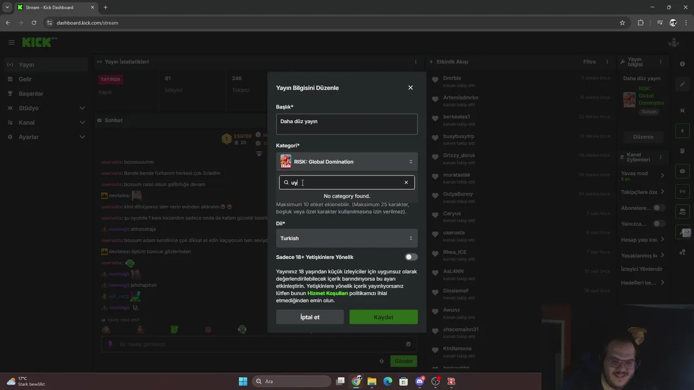This screenshot has height=390, width=694.
Task: Open the Yasaklanmış kı channel action
Action: pos(643,256)
